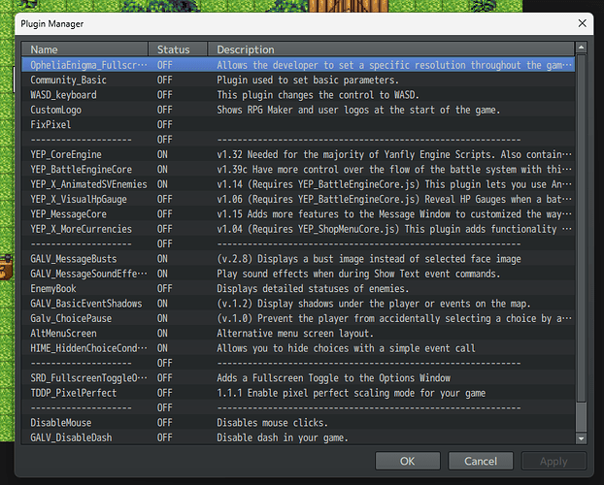The height and width of the screenshot is (485, 604).
Task: Click the Description column header
Action: point(391,49)
